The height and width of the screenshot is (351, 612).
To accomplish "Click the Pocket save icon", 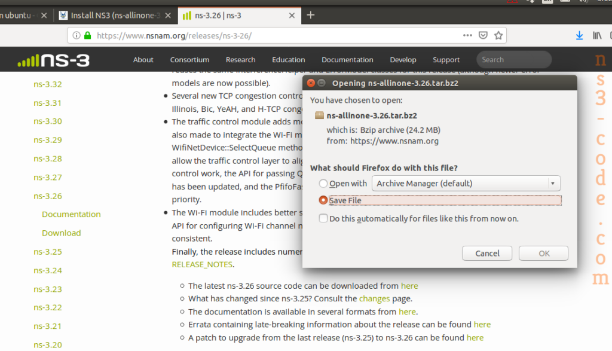I will (x=483, y=35).
